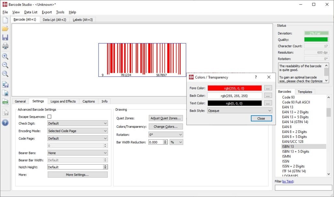
Task: Click the greyed export document icon
Action: coord(5,112)
